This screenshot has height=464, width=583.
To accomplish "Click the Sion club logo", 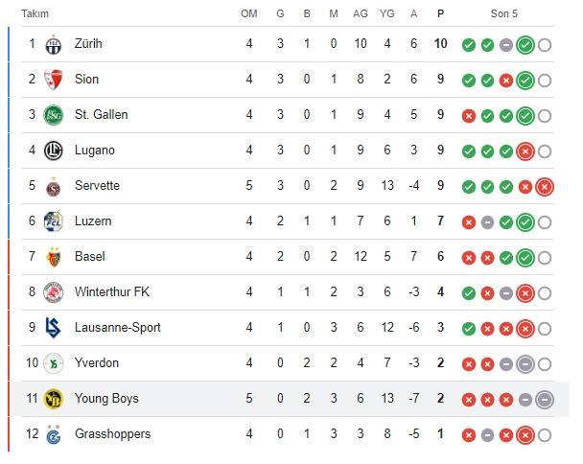I will tap(53, 80).
